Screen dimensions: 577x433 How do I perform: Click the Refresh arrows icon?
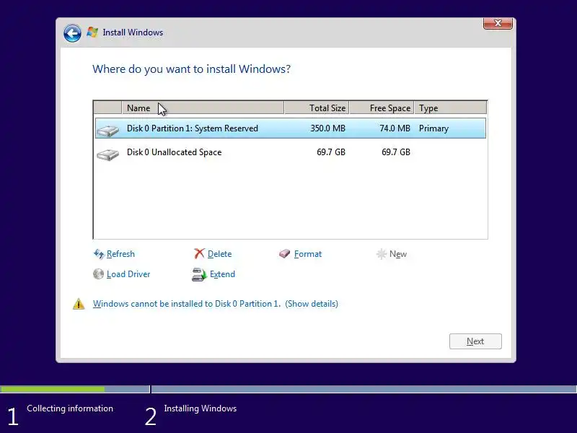[x=99, y=254]
